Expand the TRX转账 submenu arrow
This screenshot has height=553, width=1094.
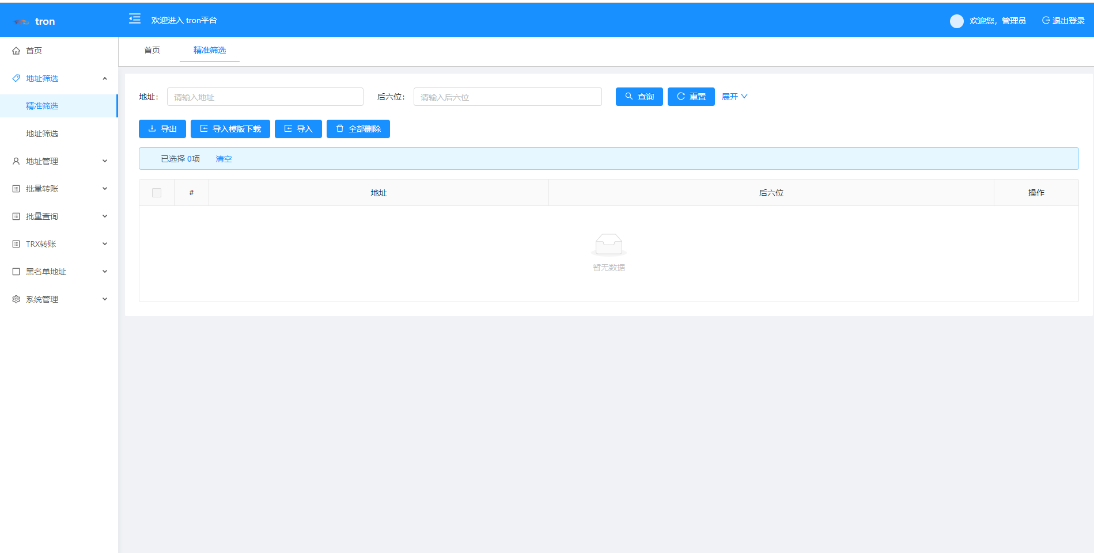pyautogui.click(x=104, y=244)
